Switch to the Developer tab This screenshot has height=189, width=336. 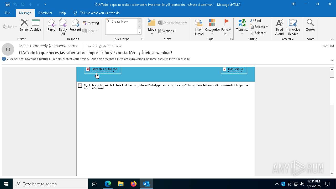[x=45, y=13]
